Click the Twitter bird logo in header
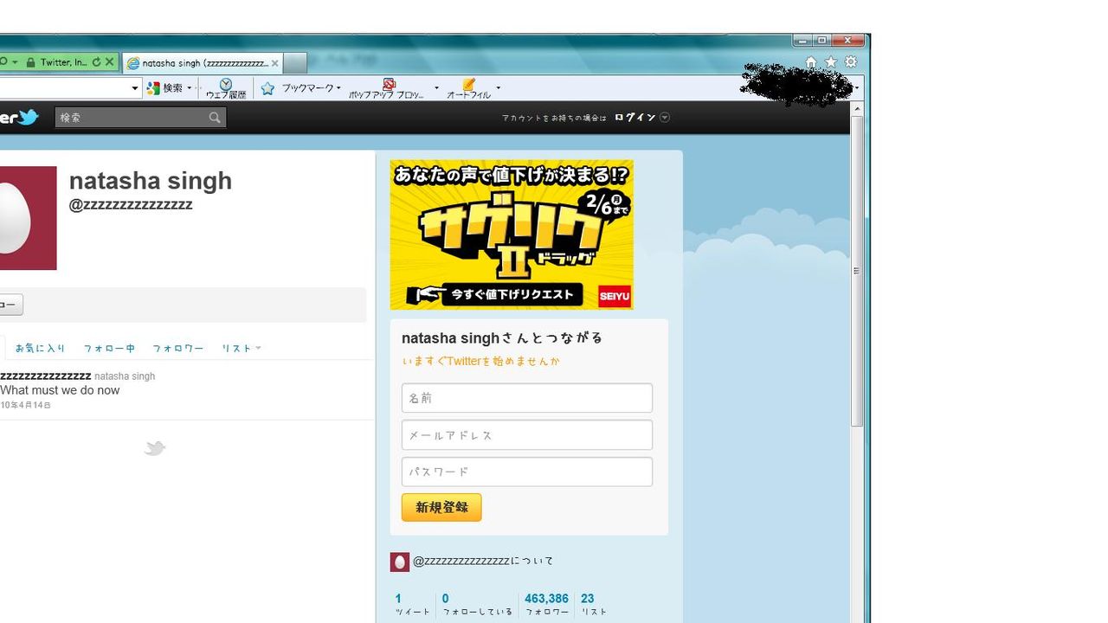Screen dimensions: 1108x623 (29, 118)
